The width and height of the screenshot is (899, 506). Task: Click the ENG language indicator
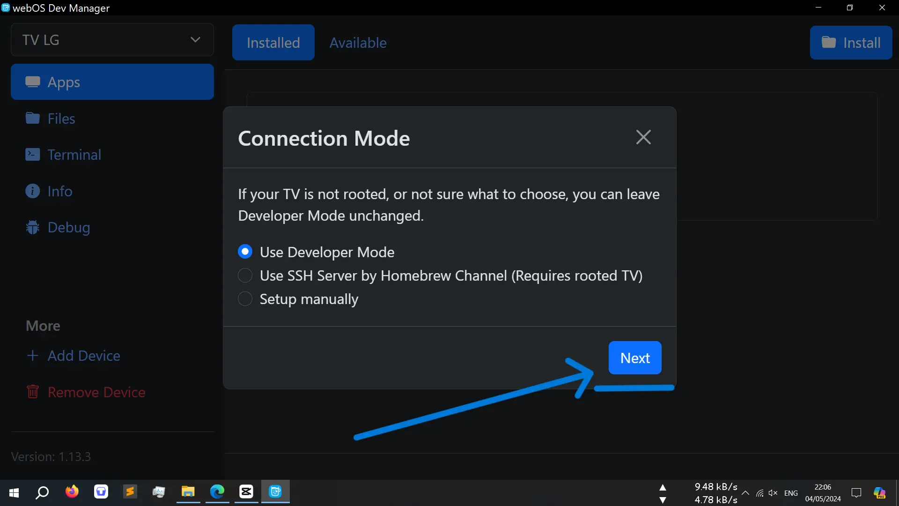[791, 493]
